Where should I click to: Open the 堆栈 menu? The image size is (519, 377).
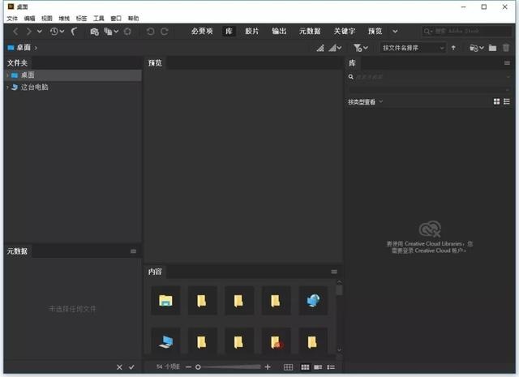tap(64, 19)
